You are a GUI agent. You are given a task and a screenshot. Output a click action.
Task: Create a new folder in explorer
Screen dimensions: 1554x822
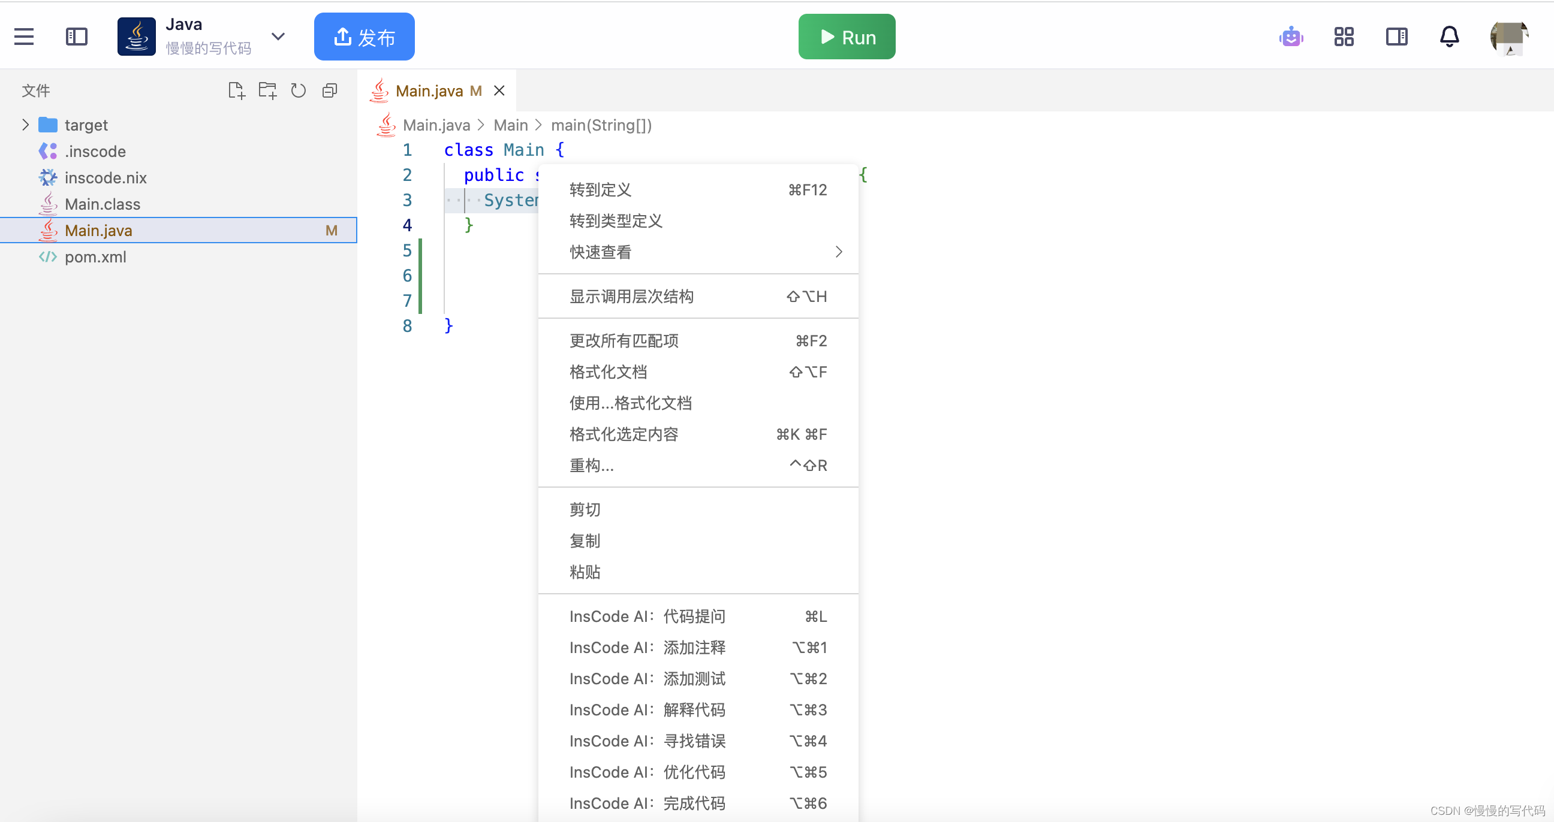(x=267, y=90)
